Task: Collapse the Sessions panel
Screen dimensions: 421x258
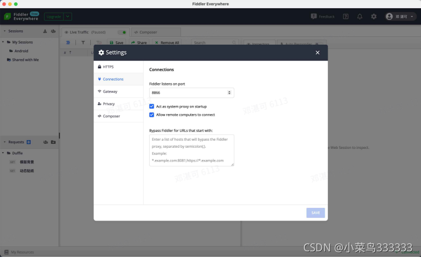Action: coord(4,31)
